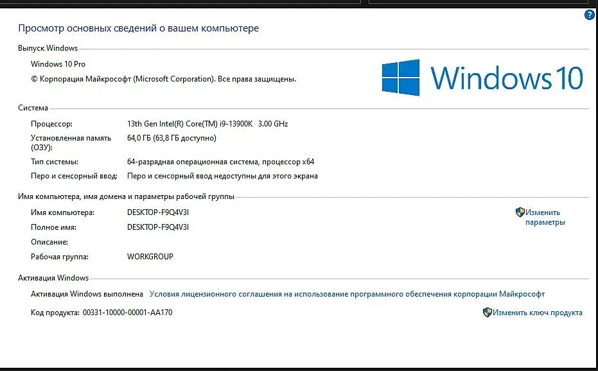Select the product code 00331-10000-00001-AA170
The width and height of the screenshot is (598, 371).
tap(127, 313)
